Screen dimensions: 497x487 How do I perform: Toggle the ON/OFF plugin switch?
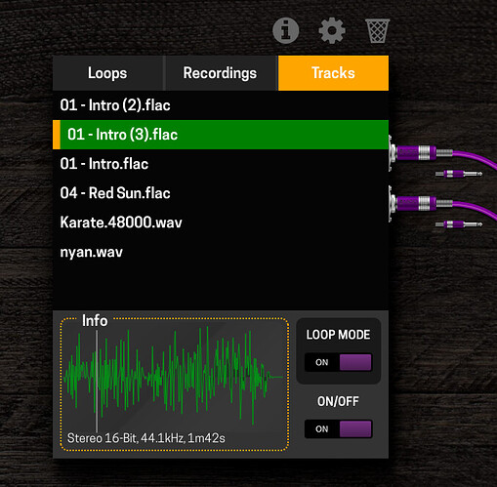pyautogui.click(x=338, y=428)
